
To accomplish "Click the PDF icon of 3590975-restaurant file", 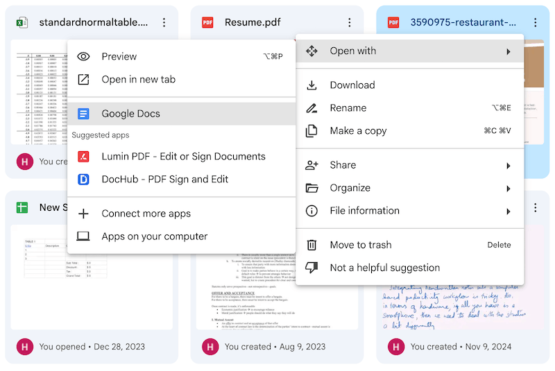I will click(393, 23).
